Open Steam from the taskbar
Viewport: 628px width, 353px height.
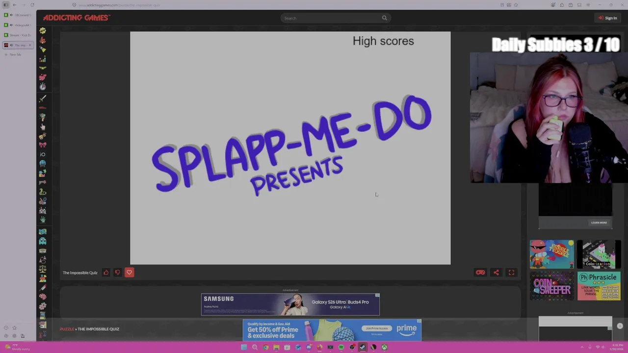(x=363, y=347)
